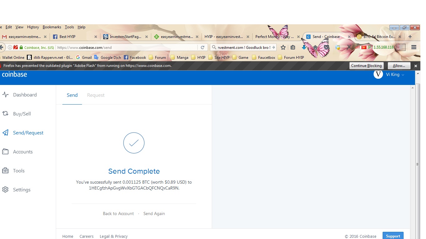Close the Send - Coinbase tab
Image resolution: width=426 pixels, height=239 pixels.
tap(349, 37)
